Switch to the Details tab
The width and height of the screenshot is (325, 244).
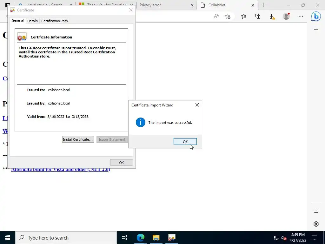point(33,21)
